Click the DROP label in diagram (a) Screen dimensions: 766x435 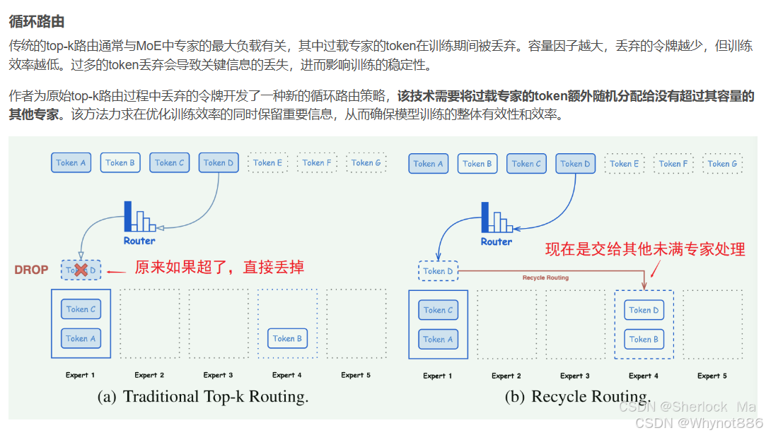pos(31,270)
